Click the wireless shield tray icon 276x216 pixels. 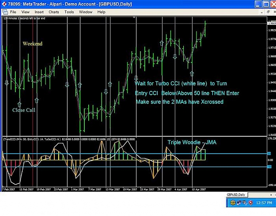pyautogui.click(x=245, y=203)
